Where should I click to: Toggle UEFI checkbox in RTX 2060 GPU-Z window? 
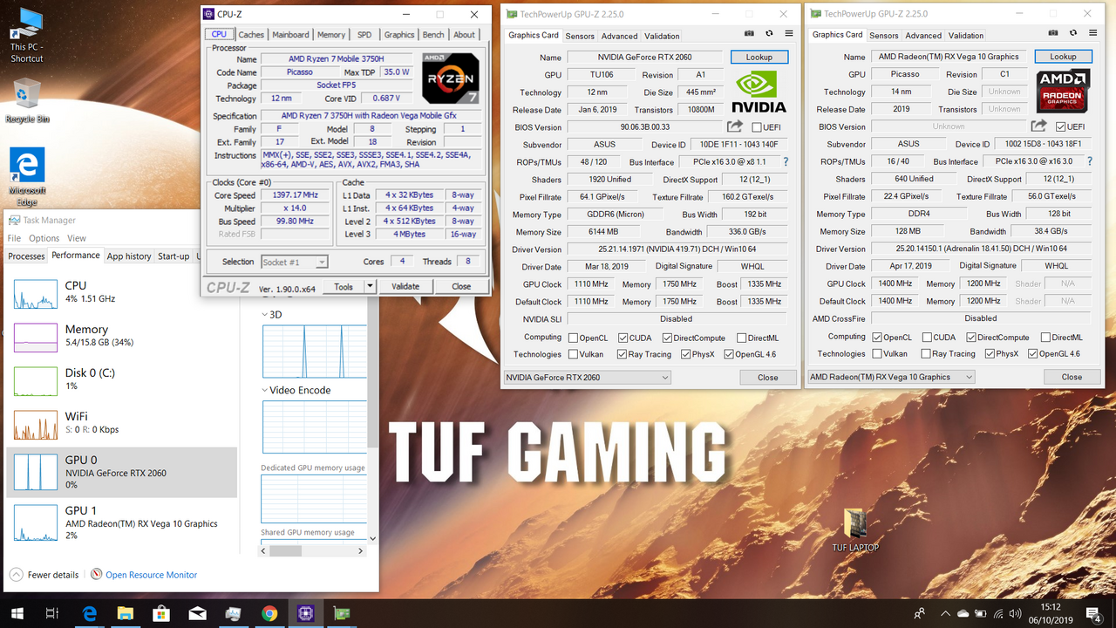[757, 127]
